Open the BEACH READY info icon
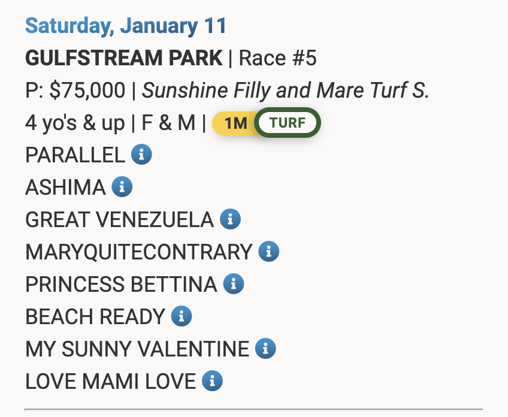508x417 pixels. coord(181,316)
